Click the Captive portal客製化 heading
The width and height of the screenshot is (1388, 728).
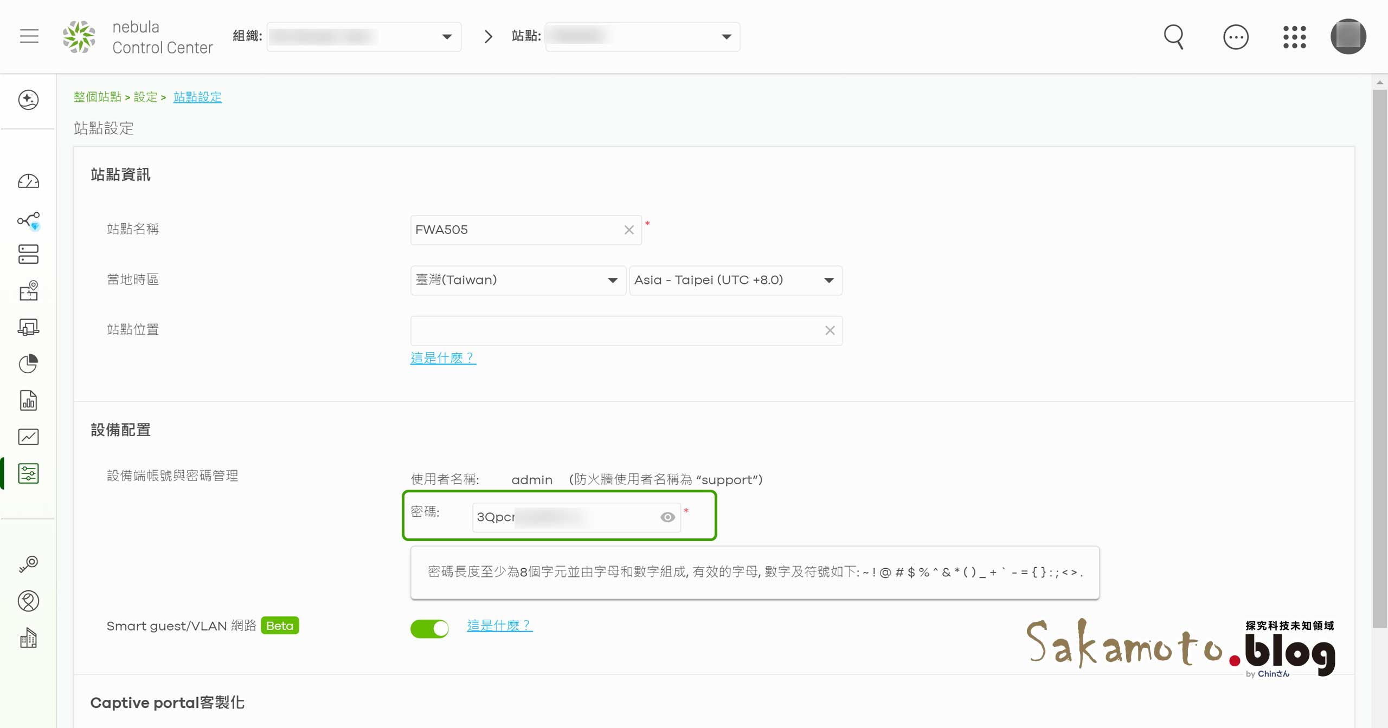point(167,703)
